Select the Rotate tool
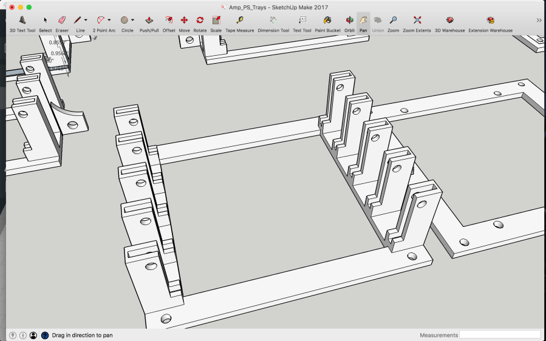This screenshot has height=341, width=546. click(200, 21)
